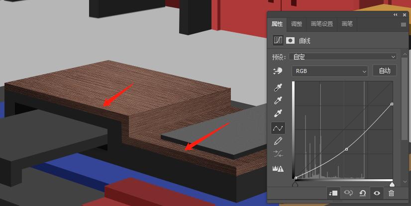The height and width of the screenshot is (206, 411).
Task: Select the on-image targeted adjustment hand tool
Action: point(278,71)
